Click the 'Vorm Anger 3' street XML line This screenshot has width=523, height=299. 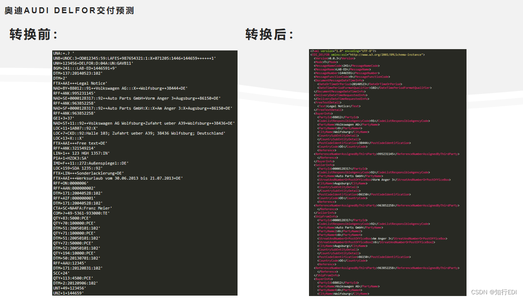tap(384, 179)
